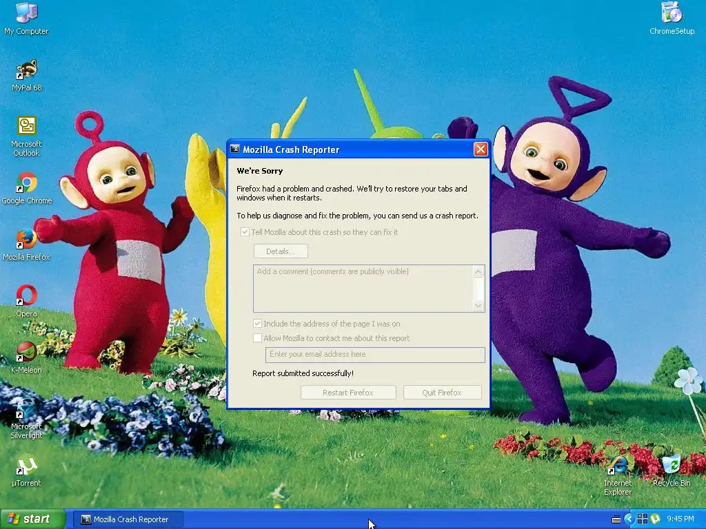This screenshot has height=529, width=706.
Task: Click the 'Report submitted successfully!' status text
Action: 303,373
